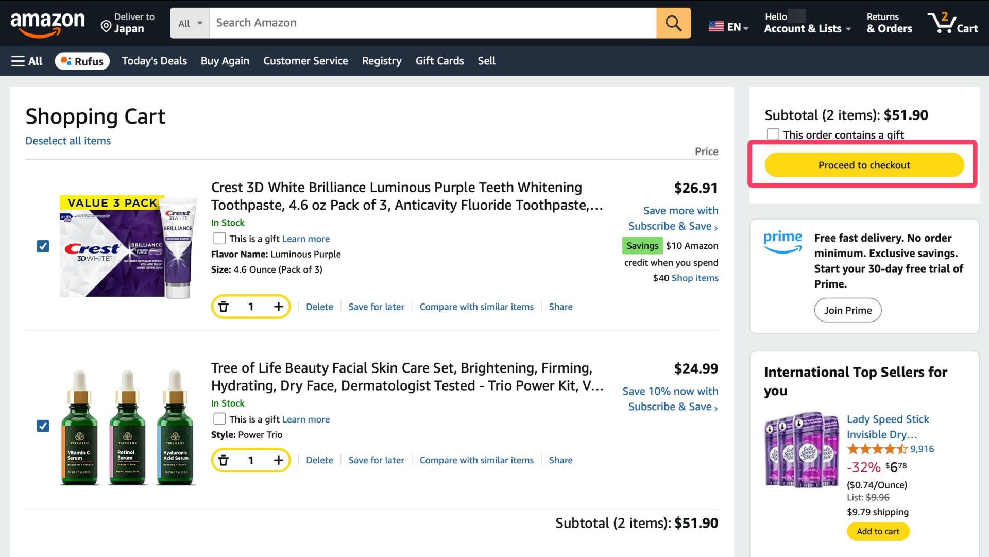Expand the EN language selector

tap(728, 27)
